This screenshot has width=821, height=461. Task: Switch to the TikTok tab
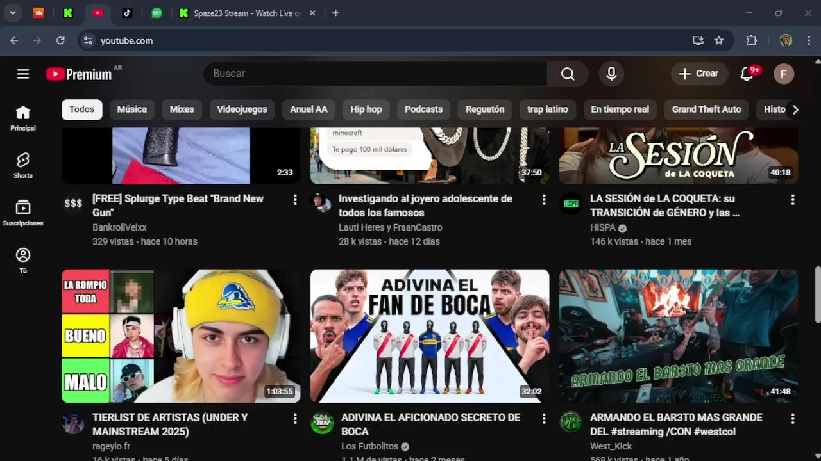[x=127, y=13]
